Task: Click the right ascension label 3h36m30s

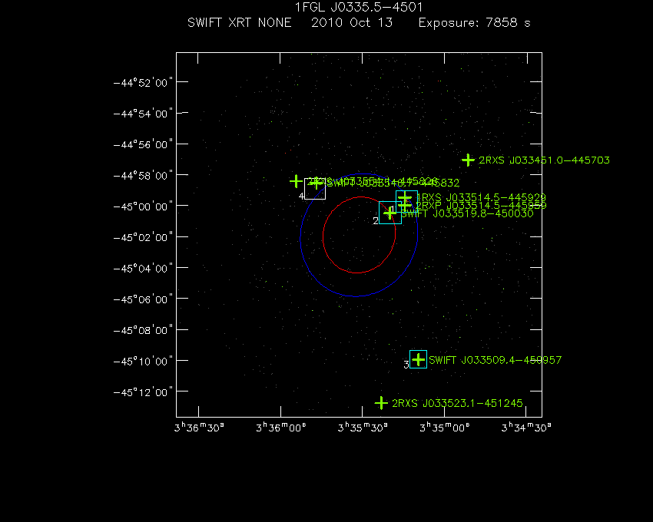Action: (x=199, y=428)
